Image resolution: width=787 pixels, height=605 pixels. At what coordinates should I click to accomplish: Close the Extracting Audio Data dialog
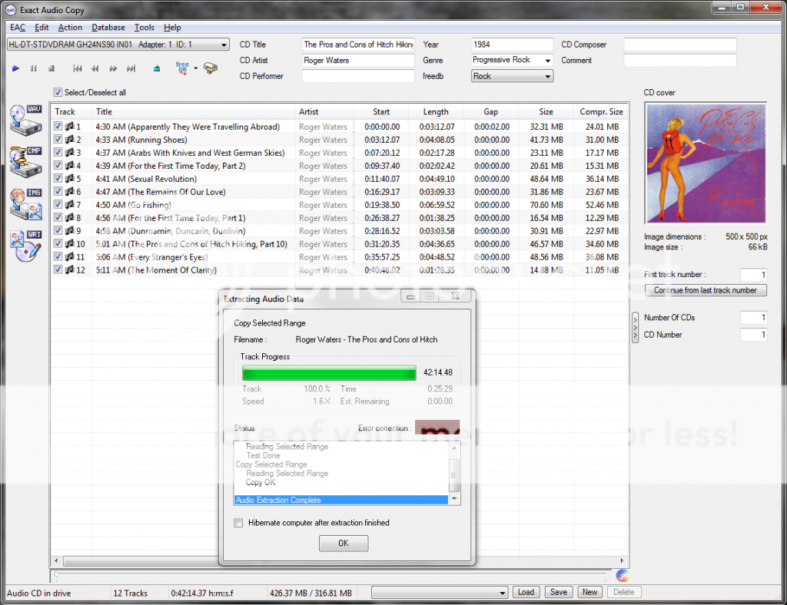pyautogui.click(x=455, y=296)
